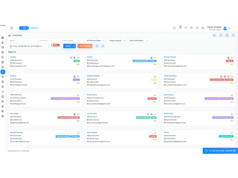The image size is (238, 178).
Task: Open the Home icon in the left sidebar
Action: (x=2, y=37)
